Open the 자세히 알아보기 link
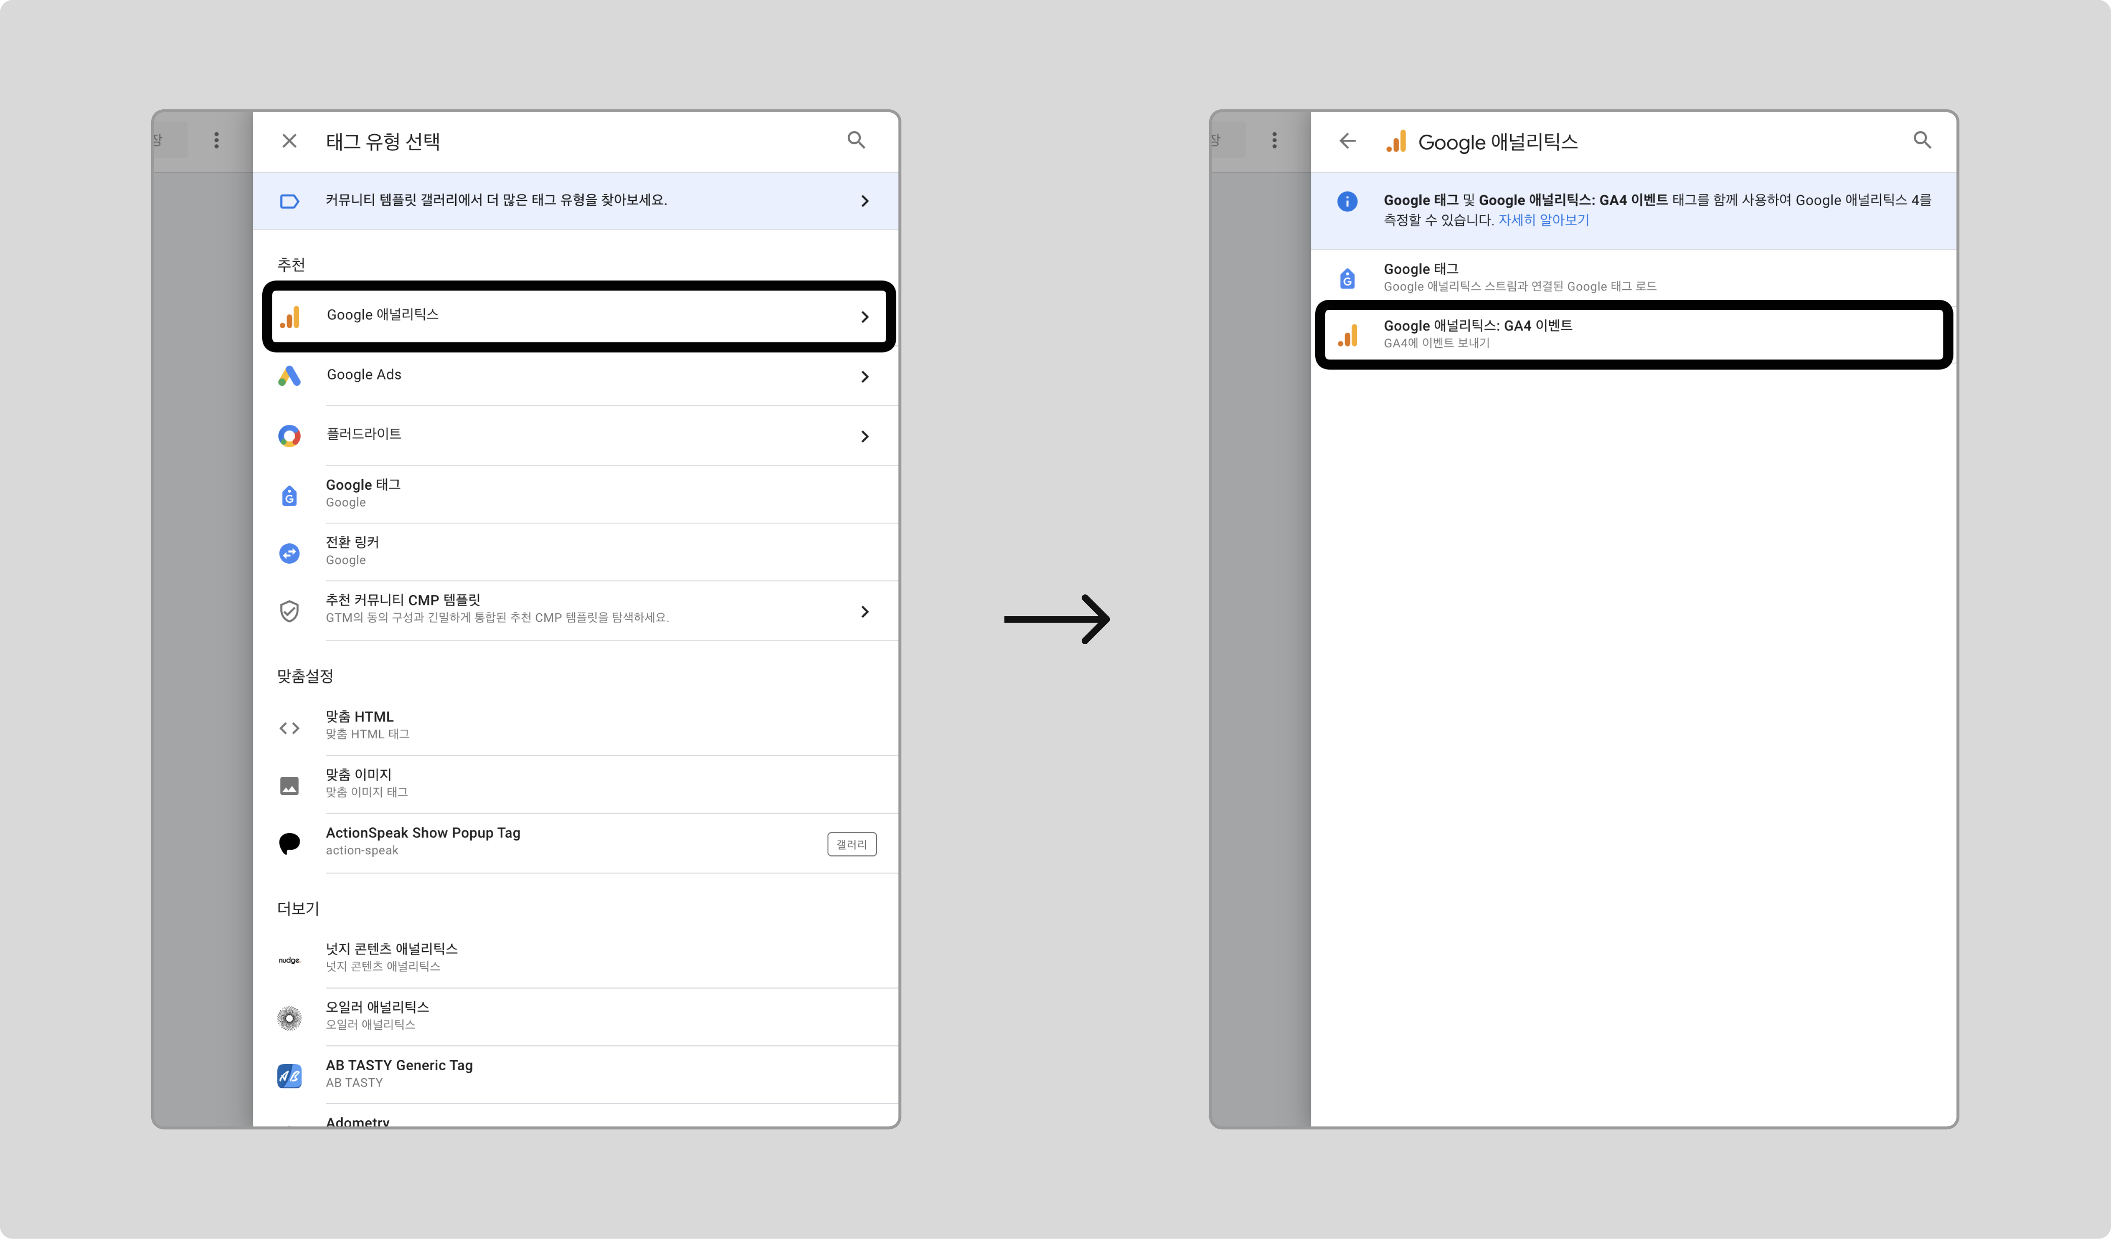 coord(1543,220)
